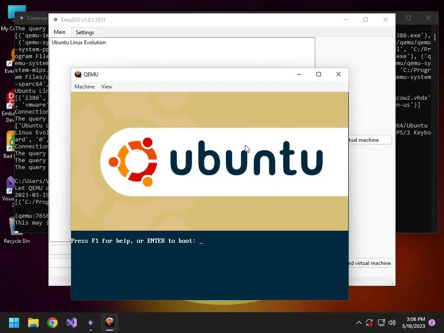Click the partially hidden 'virtual machine' button in EmuGUI
444x333 pixels.
370,140
